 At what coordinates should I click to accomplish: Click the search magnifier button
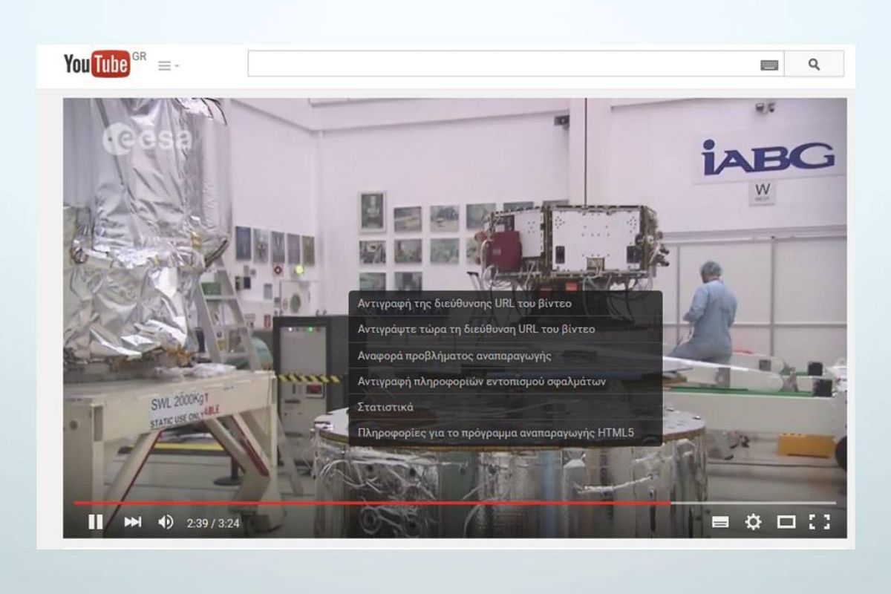click(x=814, y=65)
